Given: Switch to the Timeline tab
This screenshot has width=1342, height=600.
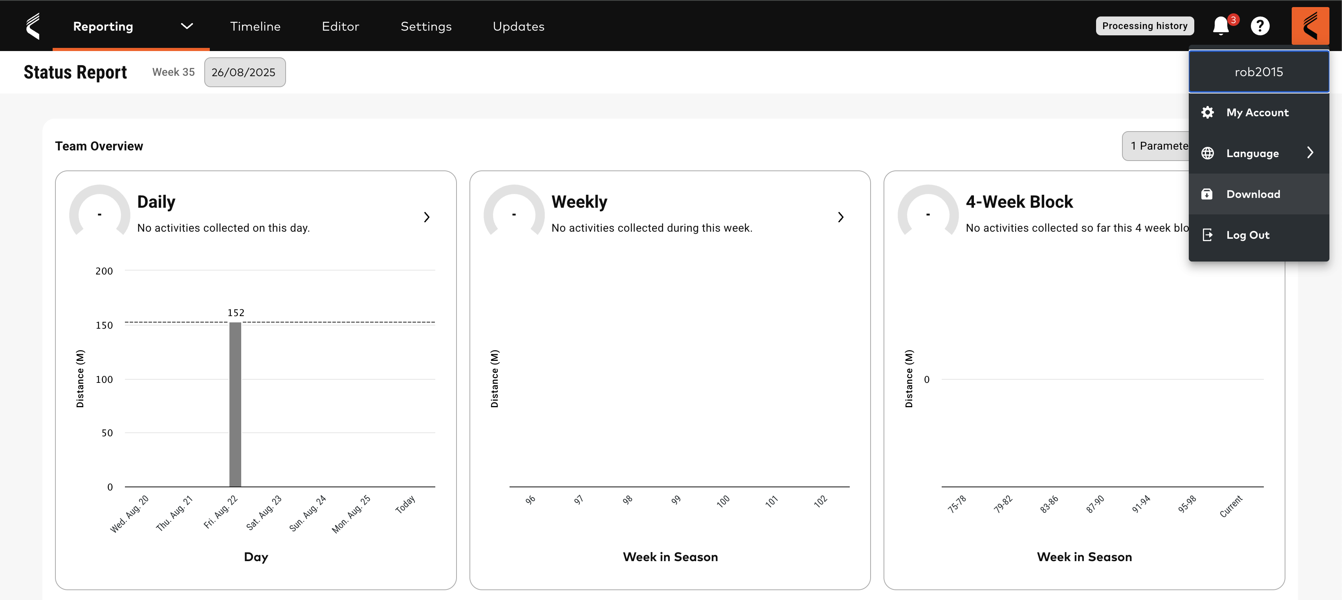Looking at the screenshot, I should pyautogui.click(x=255, y=26).
